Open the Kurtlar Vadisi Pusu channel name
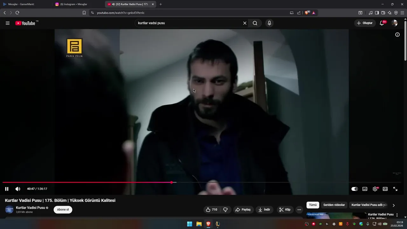Image resolution: width=407 pixels, height=229 pixels. click(x=31, y=208)
